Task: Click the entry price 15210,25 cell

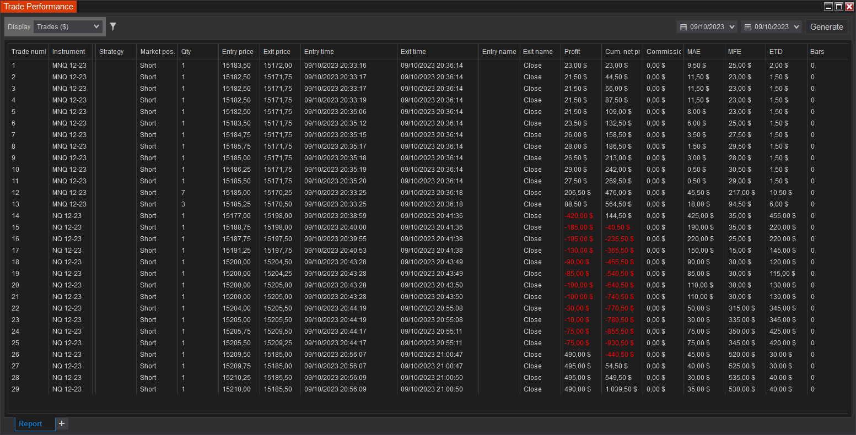Action: tap(236, 378)
